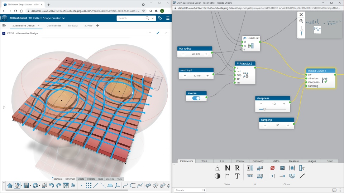The width and height of the screenshot is (344, 193).
Task: Collapse the CATIA bottom toolbar expander
Action: coord(4,182)
